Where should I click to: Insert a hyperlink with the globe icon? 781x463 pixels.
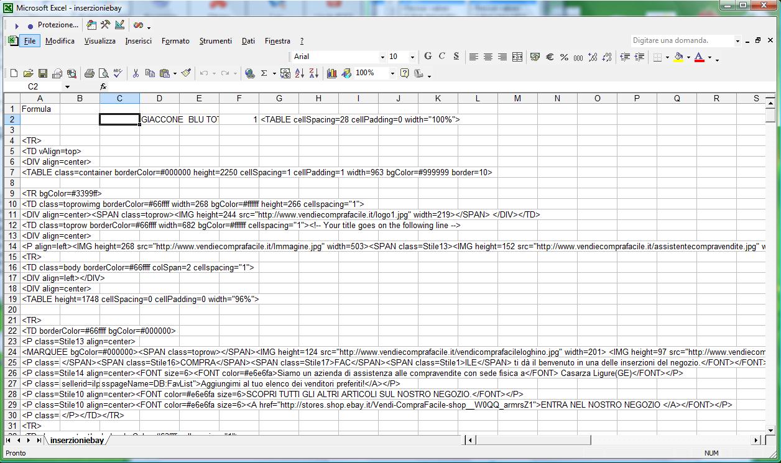[249, 73]
